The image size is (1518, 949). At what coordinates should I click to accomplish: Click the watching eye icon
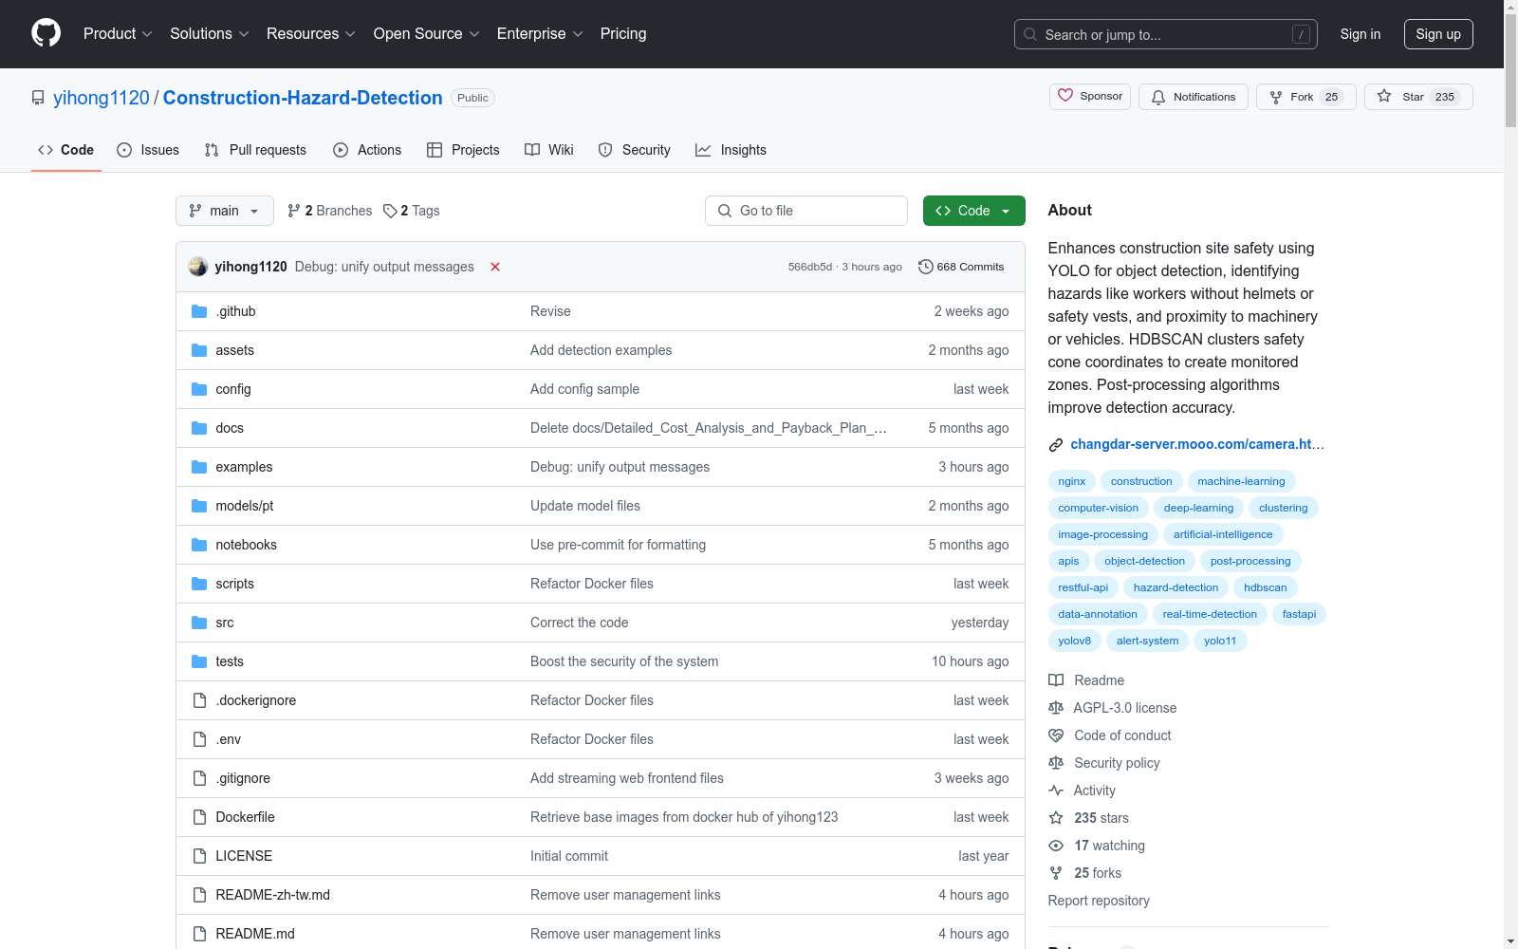(1056, 846)
